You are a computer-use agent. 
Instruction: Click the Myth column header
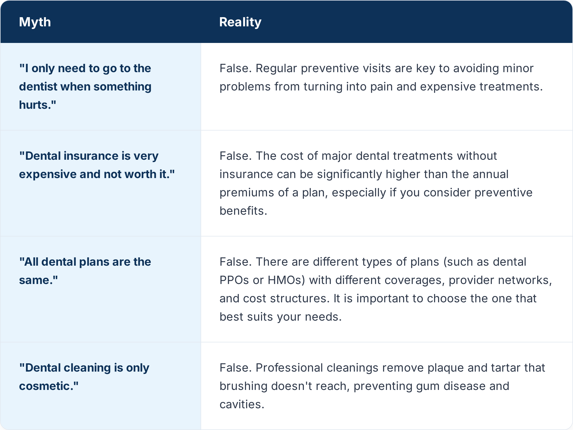[x=35, y=22]
